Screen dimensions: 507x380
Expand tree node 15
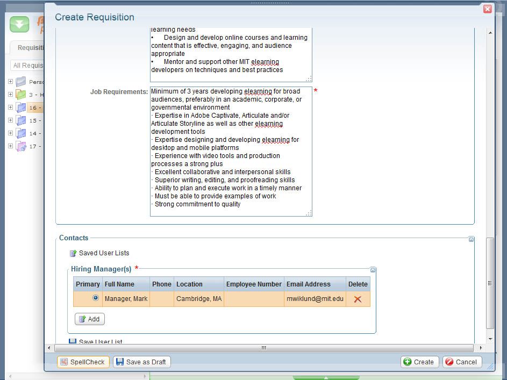[x=10, y=120]
